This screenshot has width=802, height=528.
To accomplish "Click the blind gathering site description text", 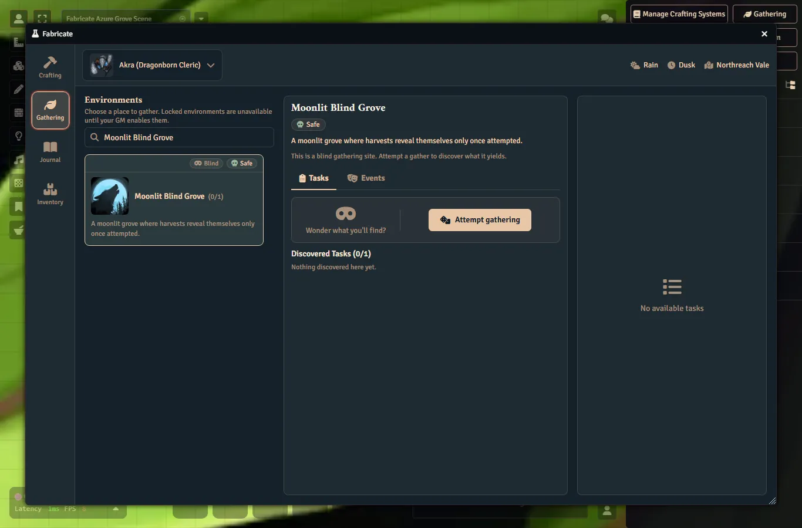I will [399, 156].
